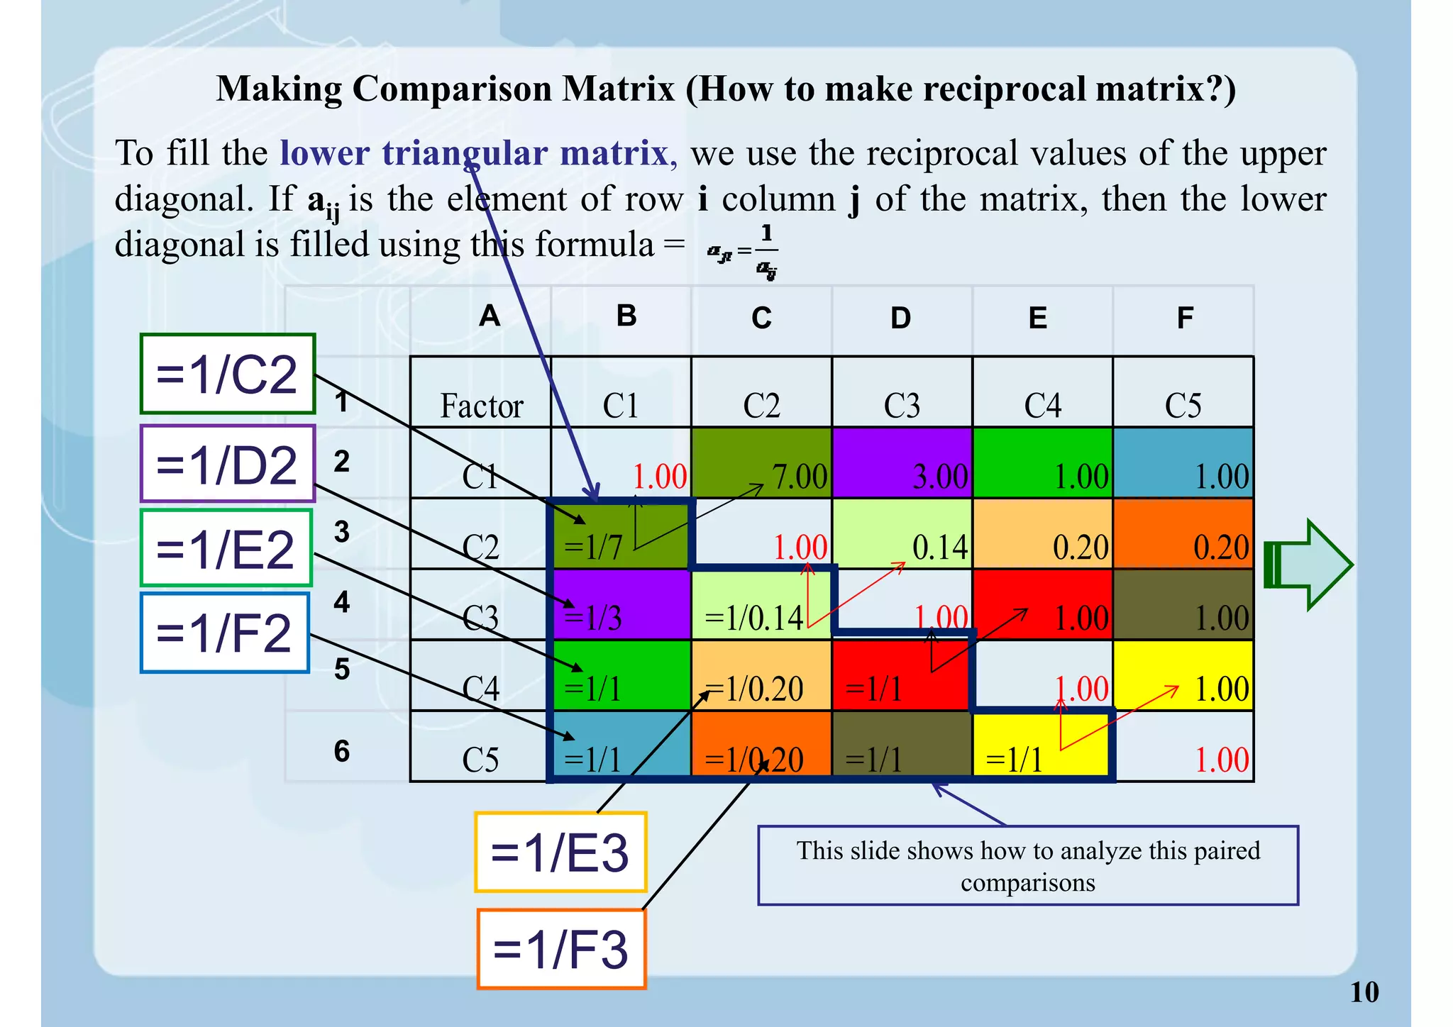This screenshot has width=1453, height=1027.
Task: Click the paired comparisons note box
Action: click(x=1028, y=865)
